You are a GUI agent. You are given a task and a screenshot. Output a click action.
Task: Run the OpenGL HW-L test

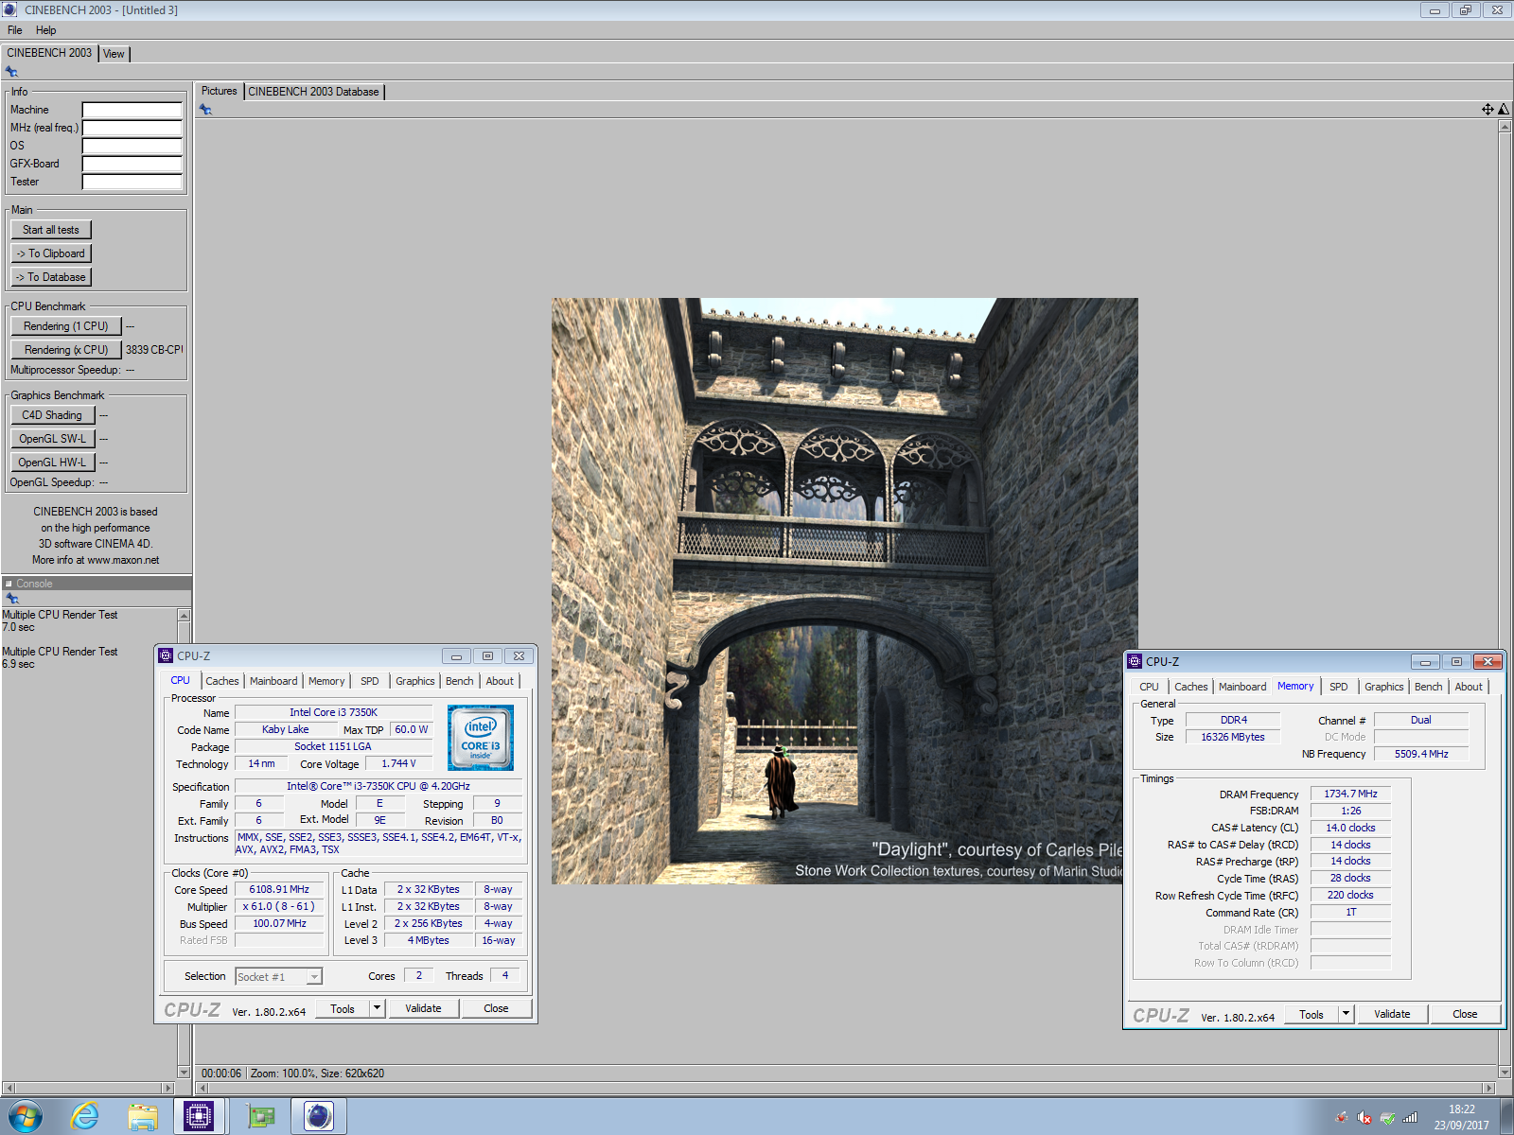tap(52, 463)
